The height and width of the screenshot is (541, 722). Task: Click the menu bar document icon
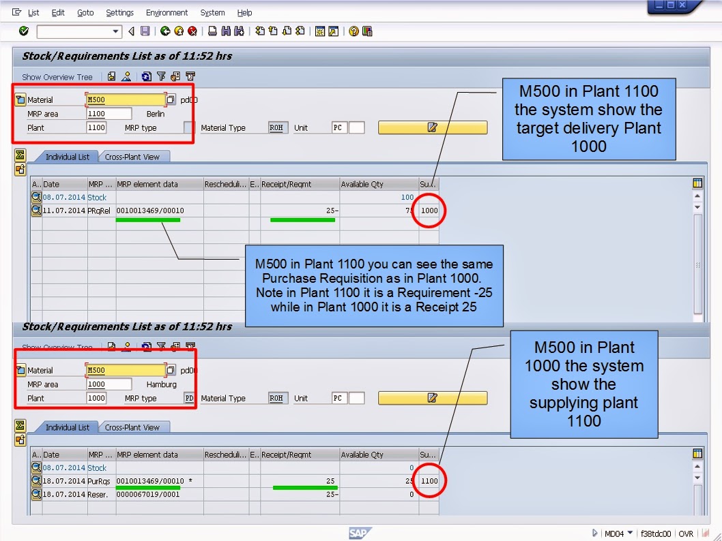pos(16,12)
